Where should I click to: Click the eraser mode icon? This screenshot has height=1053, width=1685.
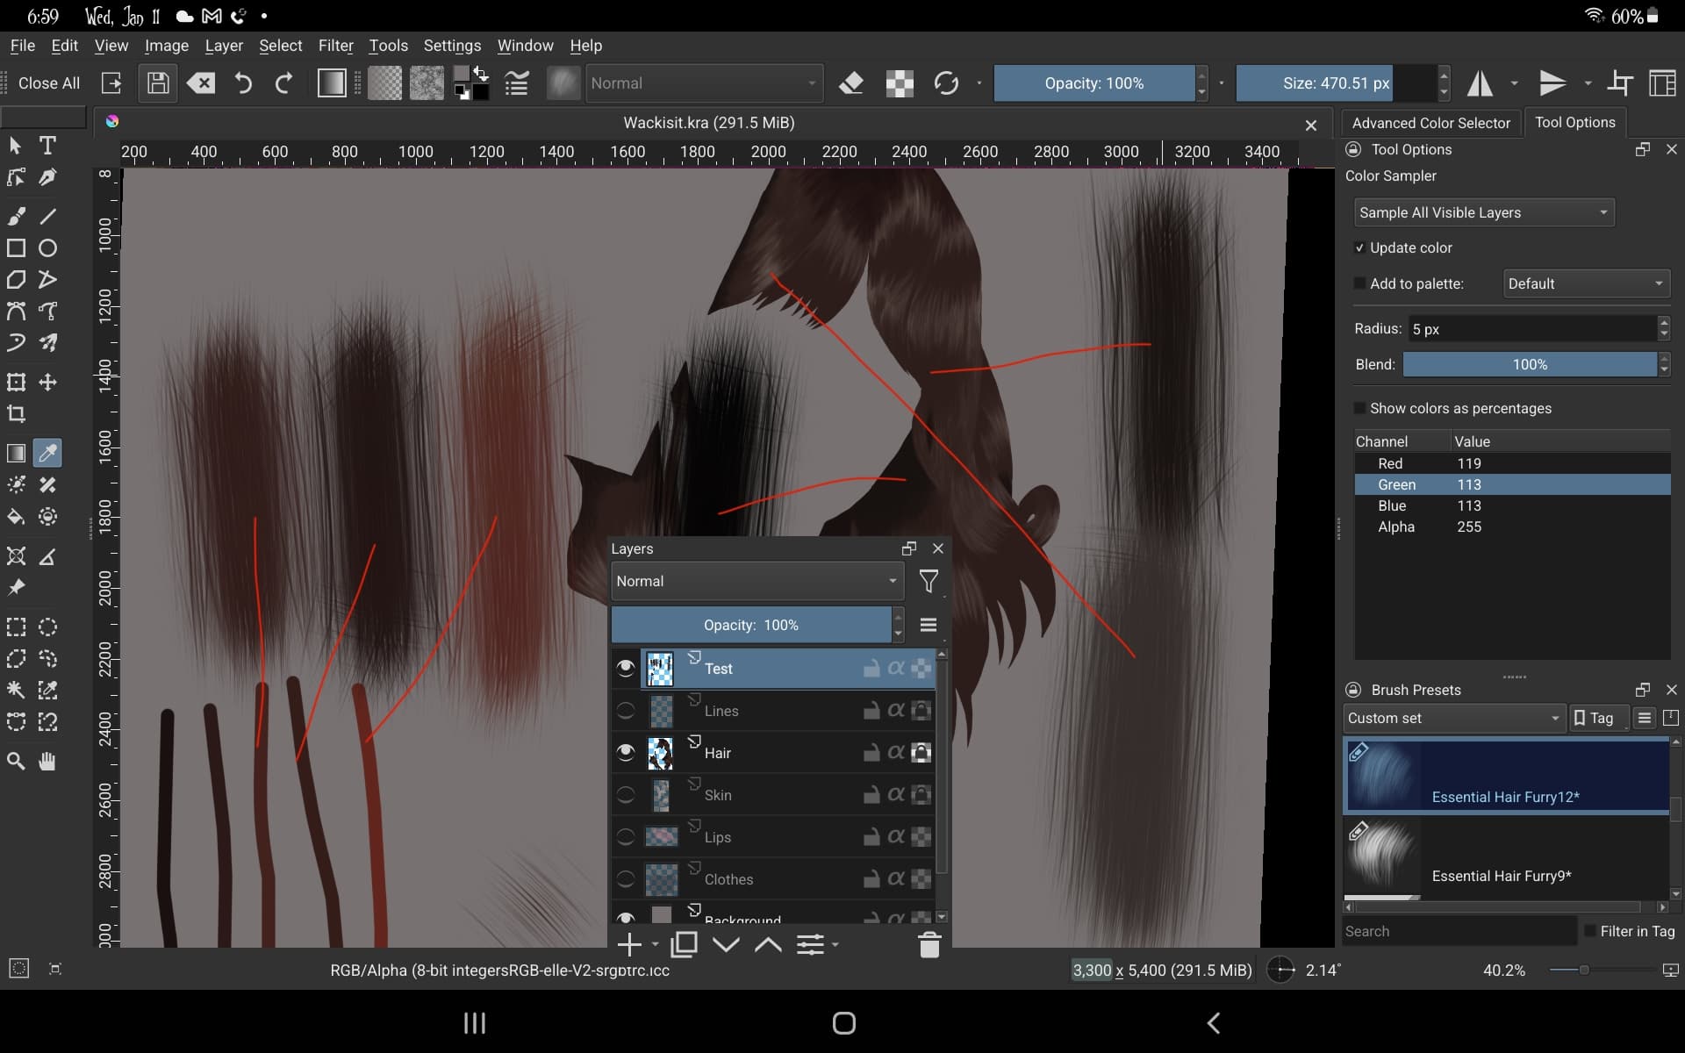pyautogui.click(x=850, y=83)
